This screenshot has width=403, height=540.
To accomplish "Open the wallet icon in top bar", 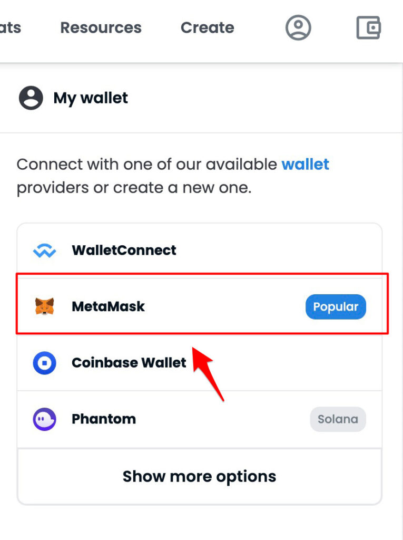I will pyautogui.click(x=368, y=27).
